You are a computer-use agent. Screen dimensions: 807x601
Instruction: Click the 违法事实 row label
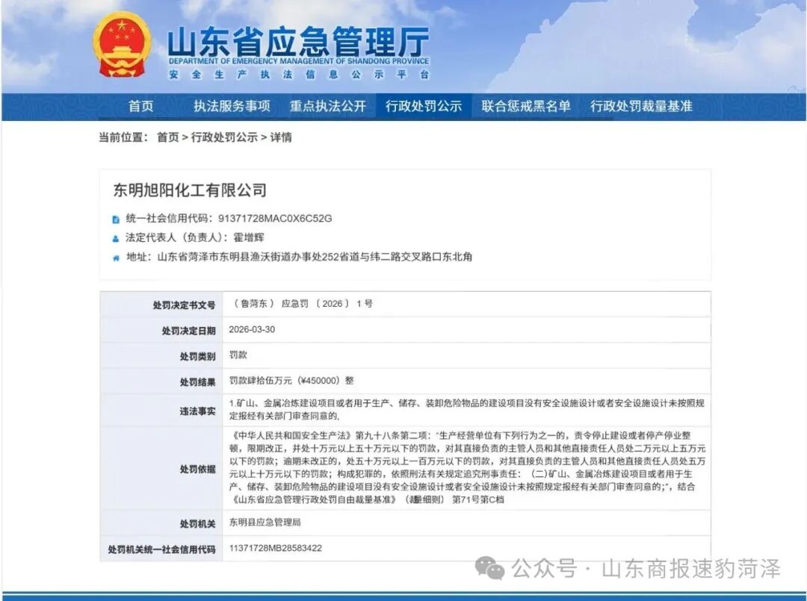(x=197, y=411)
